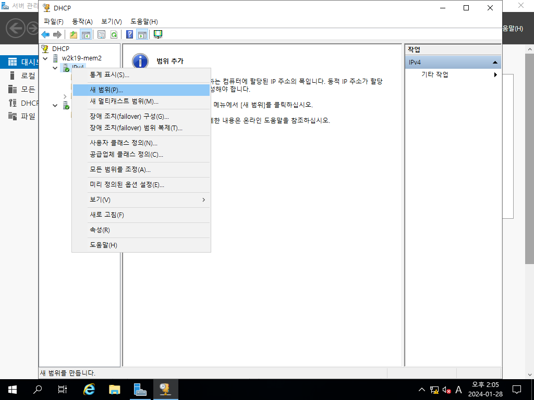Screen dimensions: 534x400
Task: Refresh using the green-arrow page icon
Action: 114,34
